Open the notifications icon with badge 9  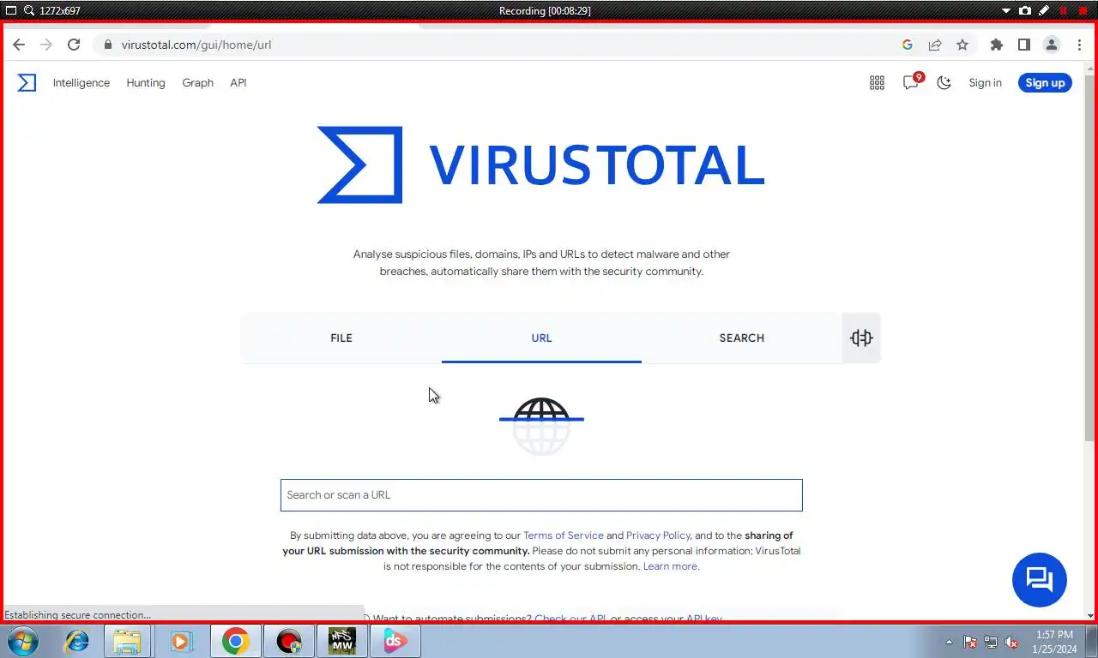pyautogui.click(x=912, y=82)
